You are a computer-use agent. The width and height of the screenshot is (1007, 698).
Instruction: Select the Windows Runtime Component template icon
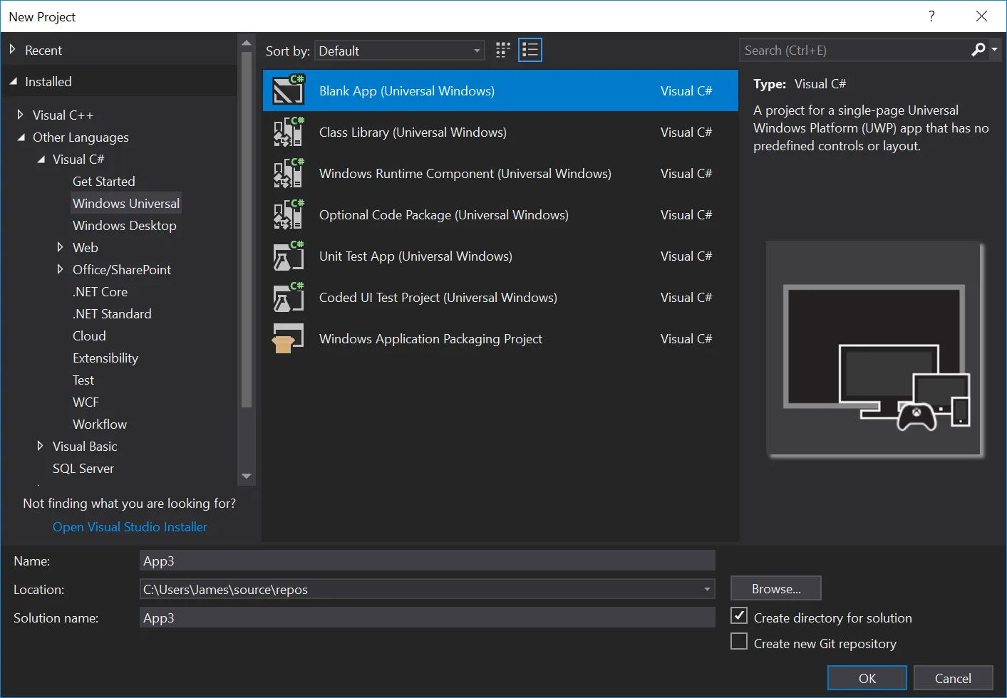[288, 173]
